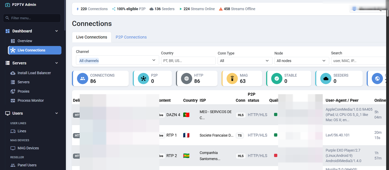Click the Overview sidebar icon
The image size is (389, 170).
[x=13, y=41]
